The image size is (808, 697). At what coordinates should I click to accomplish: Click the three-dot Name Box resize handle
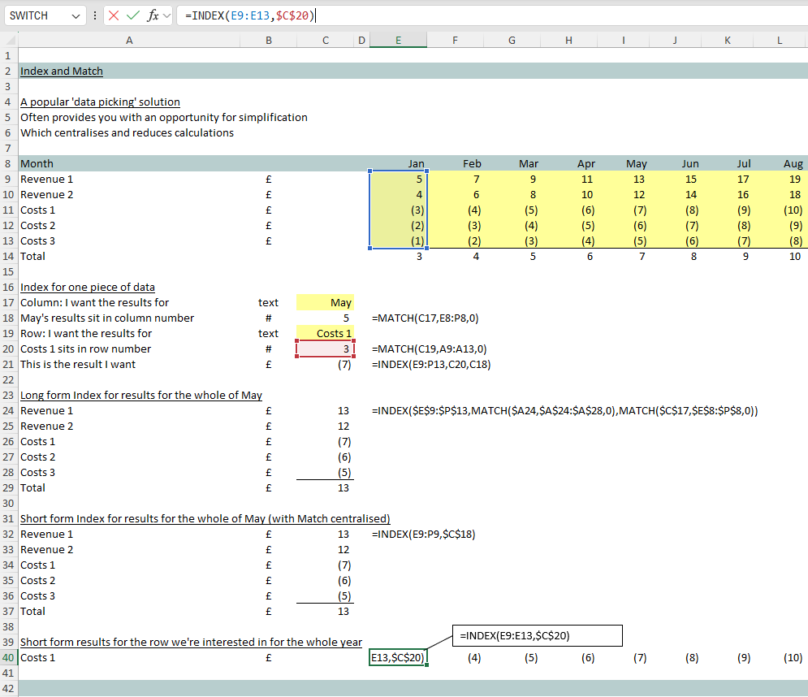pos(96,15)
